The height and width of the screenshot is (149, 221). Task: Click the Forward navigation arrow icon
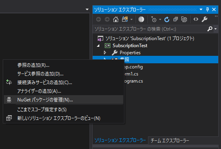107,19
